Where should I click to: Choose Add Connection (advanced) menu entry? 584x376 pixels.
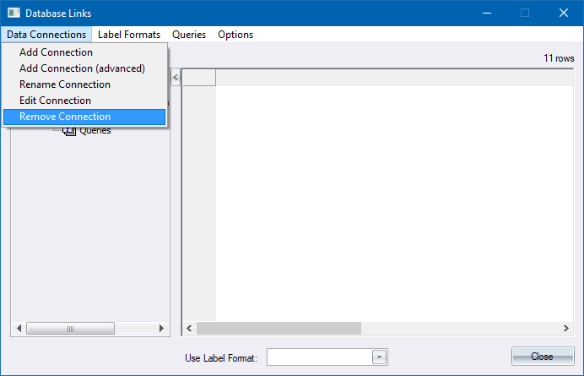[x=82, y=68]
